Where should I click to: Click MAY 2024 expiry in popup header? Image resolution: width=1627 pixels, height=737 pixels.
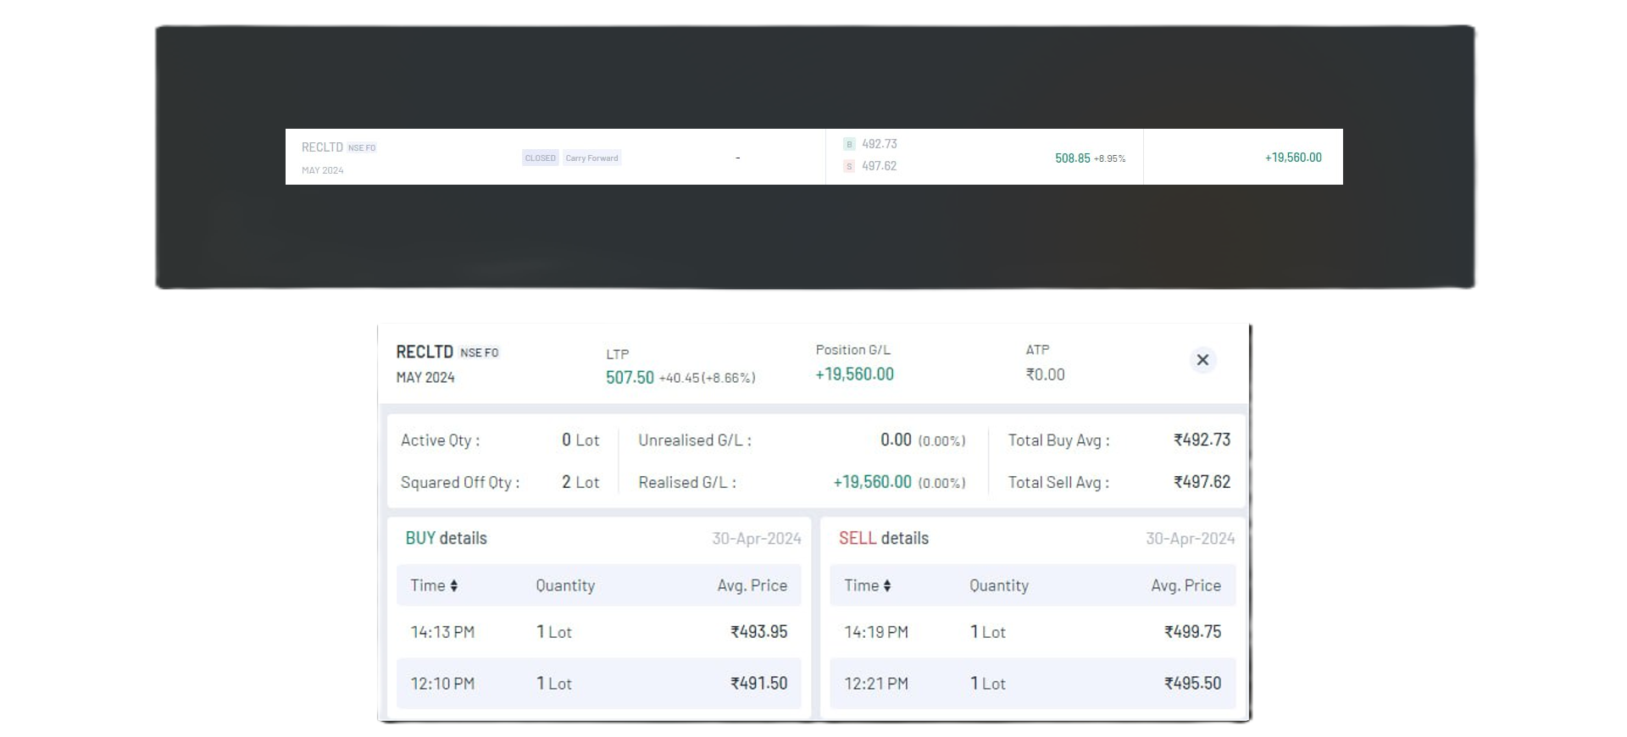[x=425, y=377]
